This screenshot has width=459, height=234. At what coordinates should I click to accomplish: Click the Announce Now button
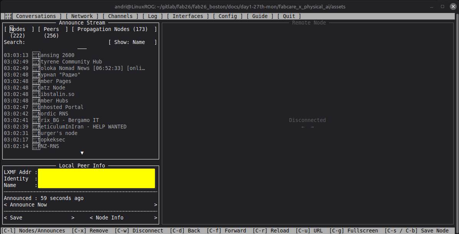click(81, 205)
